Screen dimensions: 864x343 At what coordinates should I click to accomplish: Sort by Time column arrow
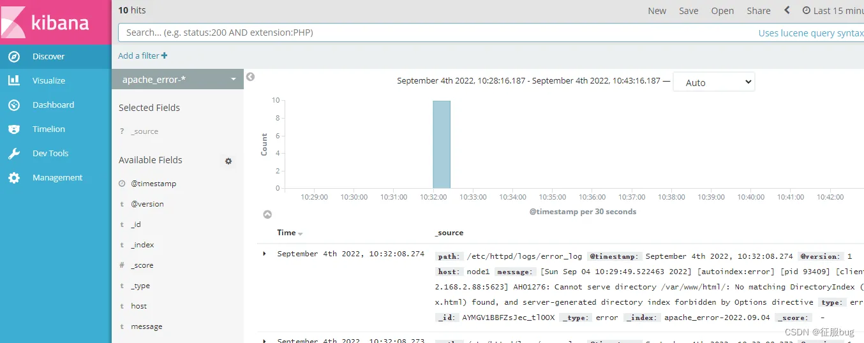[x=301, y=234]
